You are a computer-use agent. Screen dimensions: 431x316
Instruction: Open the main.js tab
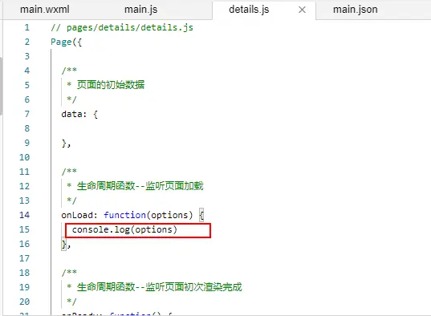click(x=140, y=10)
